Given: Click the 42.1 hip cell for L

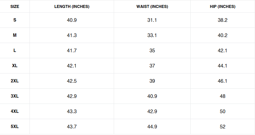Looking at the screenshot, I should click(223, 51).
